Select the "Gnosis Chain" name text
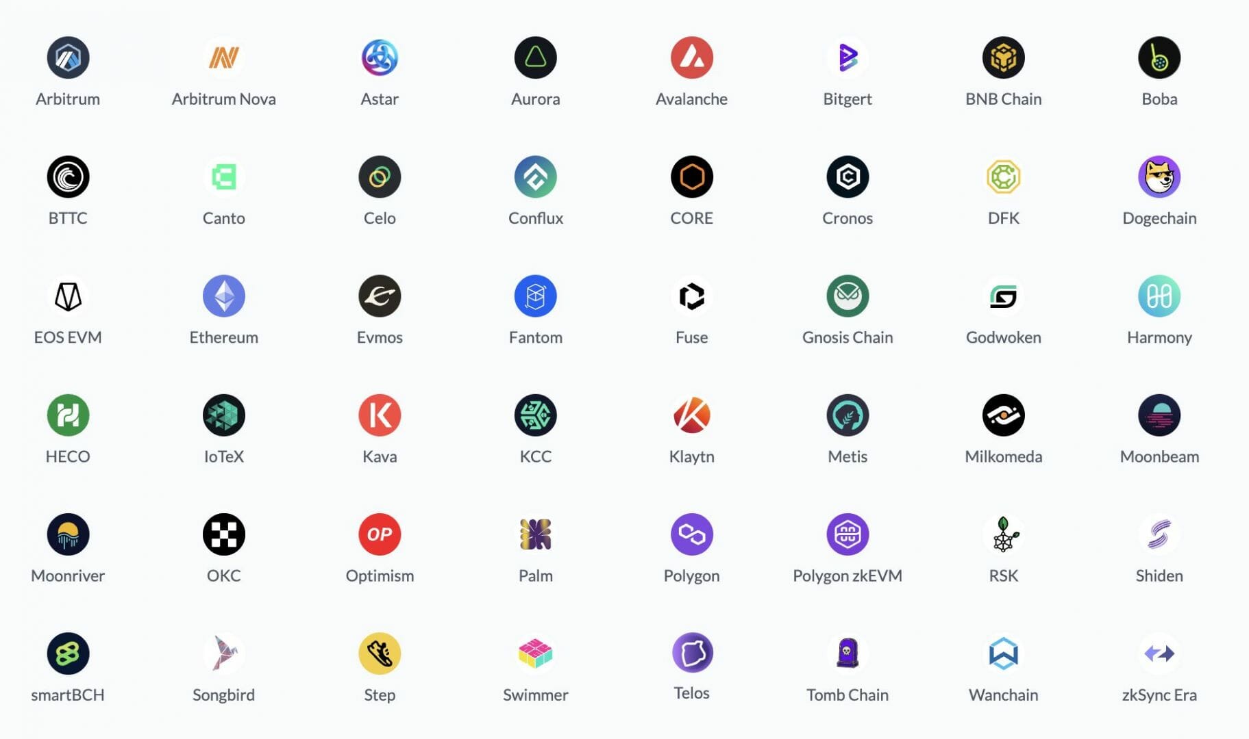This screenshot has width=1249, height=739. (848, 337)
